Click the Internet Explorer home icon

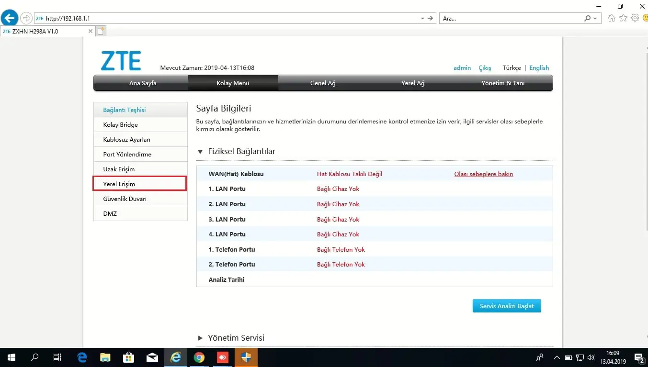click(x=611, y=18)
